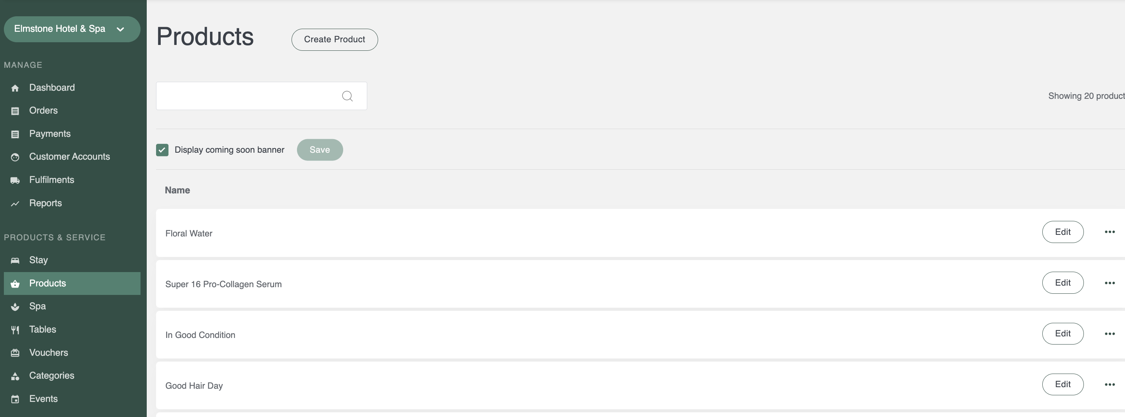
Task: Click the search magnifier icon
Action: (347, 96)
